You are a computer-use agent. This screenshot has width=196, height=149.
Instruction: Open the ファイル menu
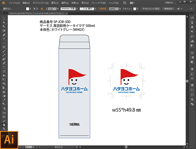(x=14, y=3)
